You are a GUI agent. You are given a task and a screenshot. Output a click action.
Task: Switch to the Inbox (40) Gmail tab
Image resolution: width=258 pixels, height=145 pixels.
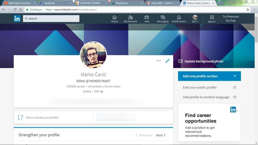point(162,3)
